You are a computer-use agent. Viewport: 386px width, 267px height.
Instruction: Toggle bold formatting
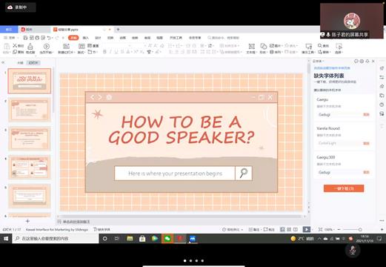pos(104,52)
